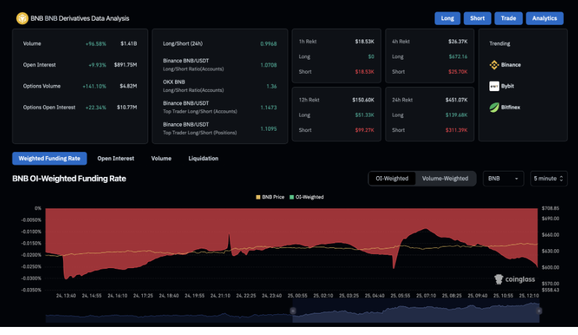The width and height of the screenshot is (578, 335).
Task: Click the mini overview chart navigator
Action: (292, 312)
